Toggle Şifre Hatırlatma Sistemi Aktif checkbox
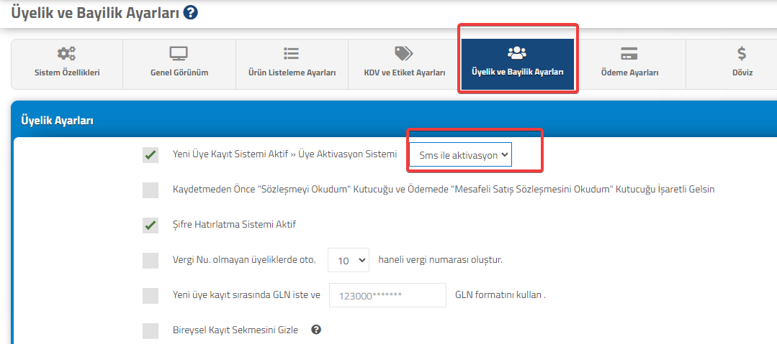 (151, 226)
